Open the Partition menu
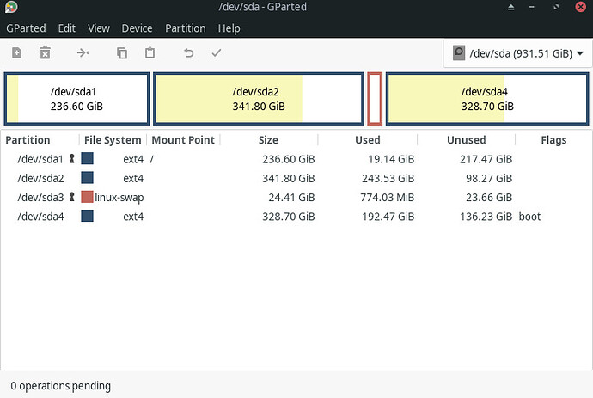593x398 pixels. pos(186,28)
